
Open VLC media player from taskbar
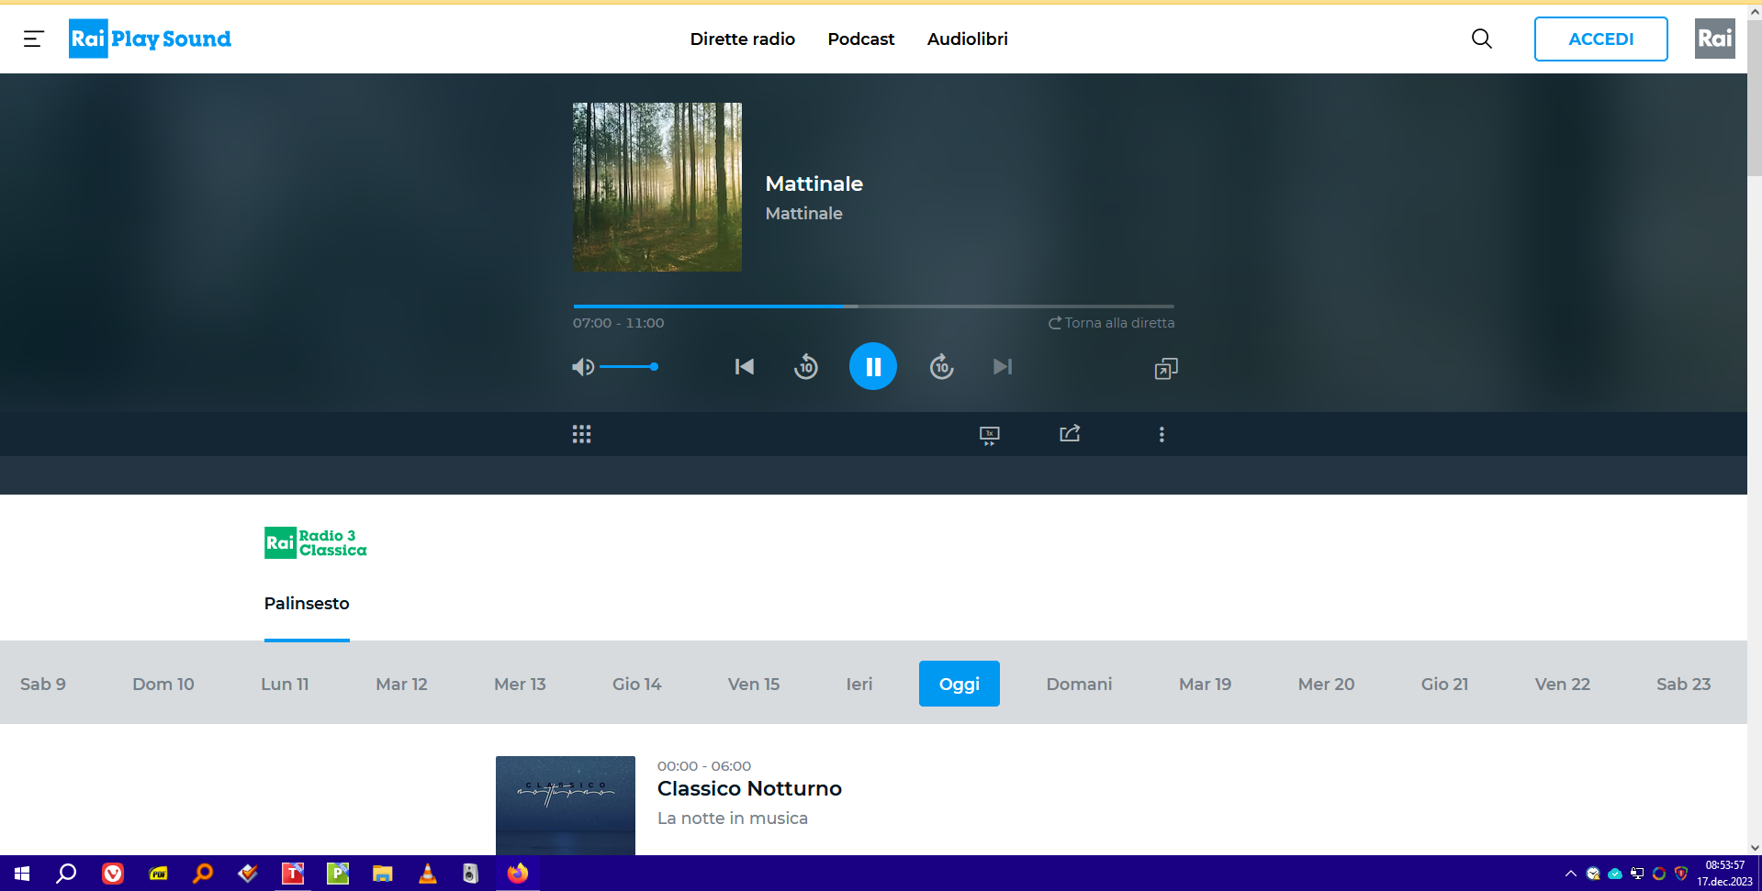pos(428,874)
